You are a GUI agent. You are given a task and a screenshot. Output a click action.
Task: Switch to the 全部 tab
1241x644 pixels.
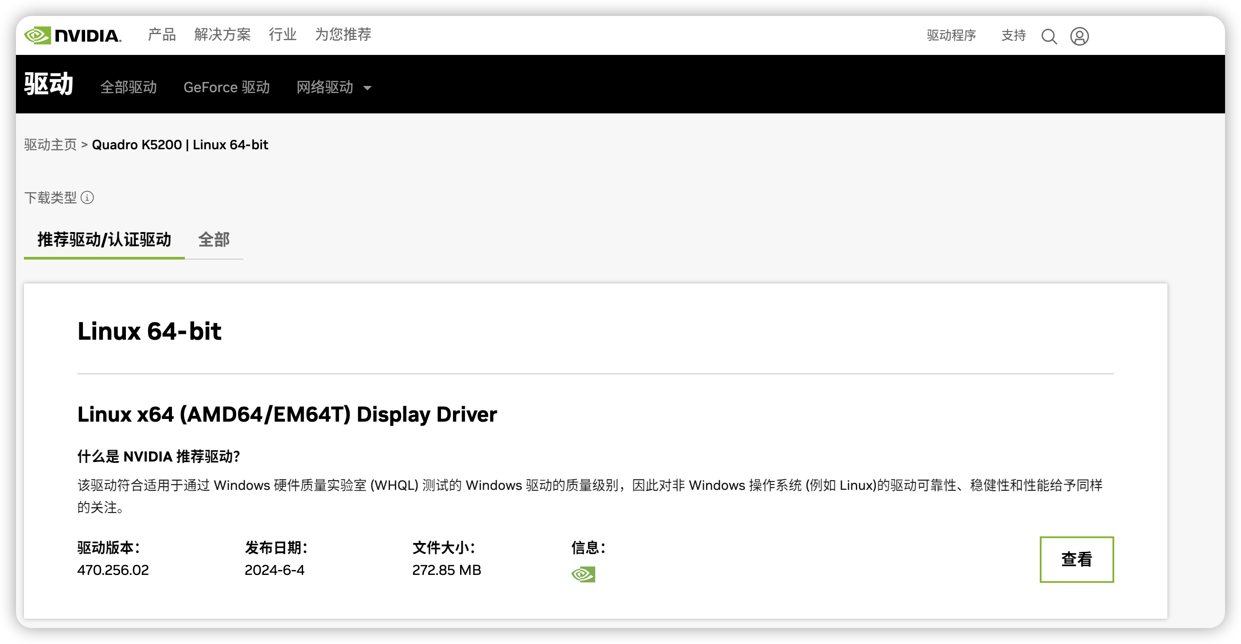point(214,240)
